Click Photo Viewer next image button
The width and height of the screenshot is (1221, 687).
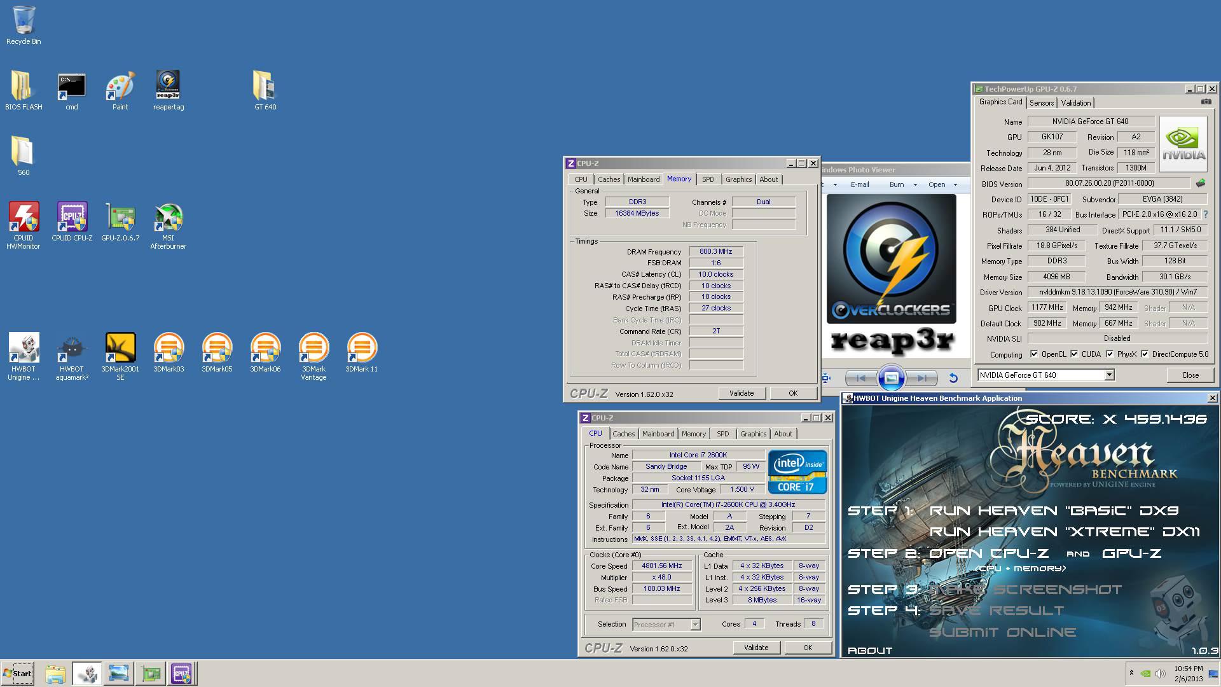point(921,378)
